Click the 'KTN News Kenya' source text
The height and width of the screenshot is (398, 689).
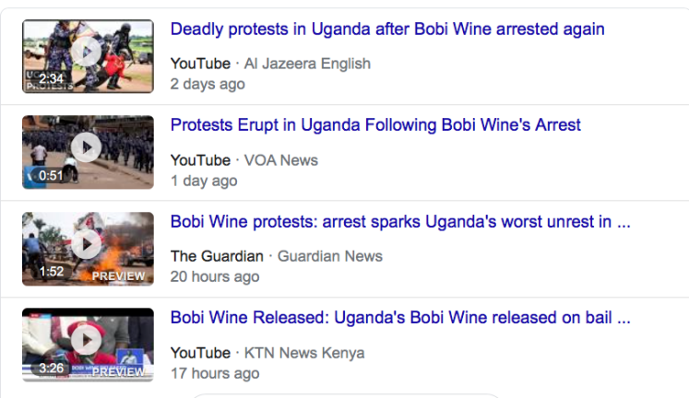tap(303, 353)
